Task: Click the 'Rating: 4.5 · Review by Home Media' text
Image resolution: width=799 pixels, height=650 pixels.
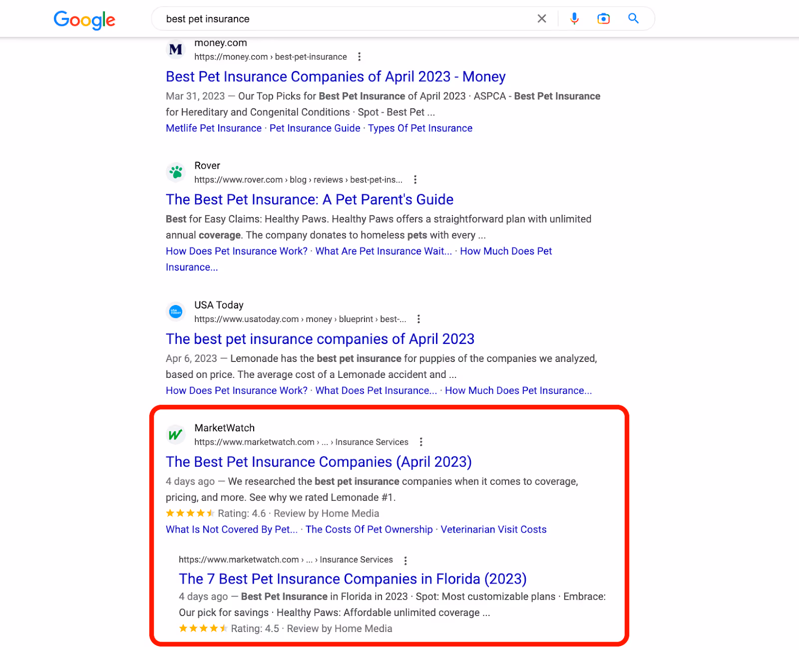Action: pyautogui.click(x=312, y=629)
